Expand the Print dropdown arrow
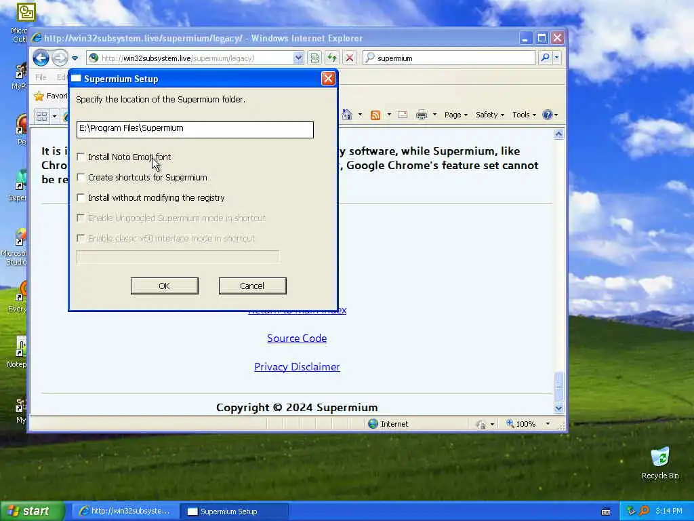The height and width of the screenshot is (521, 694). click(x=434, y=115)
